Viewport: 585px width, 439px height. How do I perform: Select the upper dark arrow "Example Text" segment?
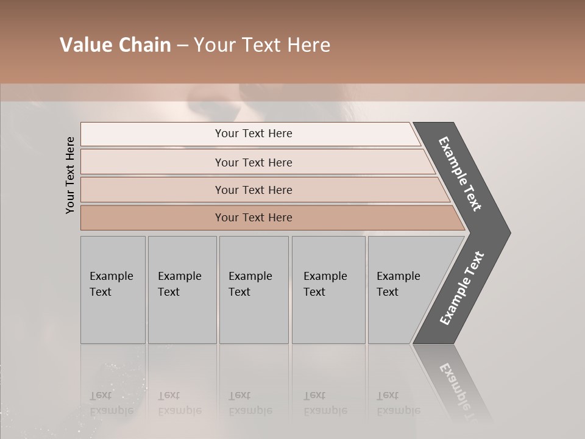click(461, 174)
